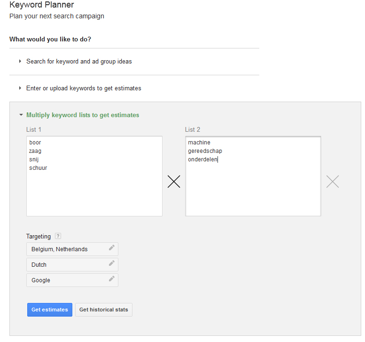The width and height of the screenshot is (365, 342).
Task: Click the pencil icon next to Dutch
Action: coord(111,263)
